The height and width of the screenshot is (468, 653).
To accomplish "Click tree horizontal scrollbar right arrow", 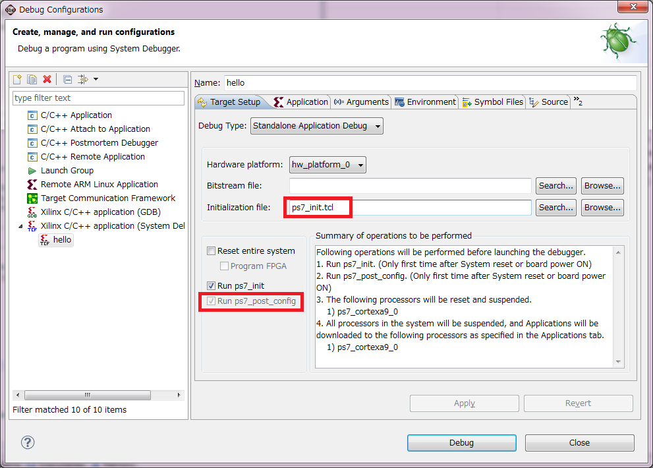I will (179, 395).
